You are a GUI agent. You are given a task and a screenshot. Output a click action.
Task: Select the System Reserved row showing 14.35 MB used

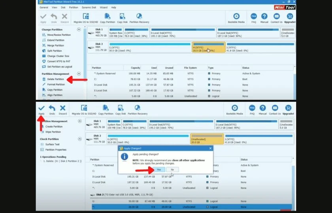click(x=191, y=73)
